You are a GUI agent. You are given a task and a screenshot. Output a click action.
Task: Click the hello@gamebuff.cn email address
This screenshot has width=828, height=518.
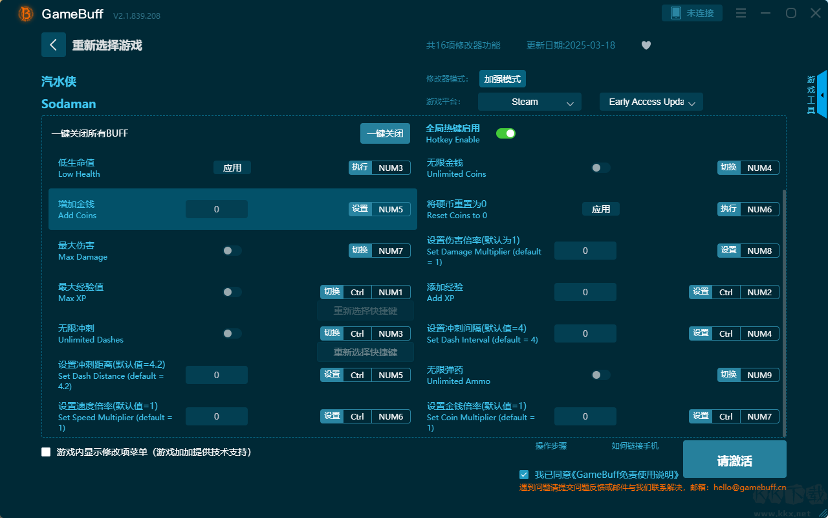[750, 488]
